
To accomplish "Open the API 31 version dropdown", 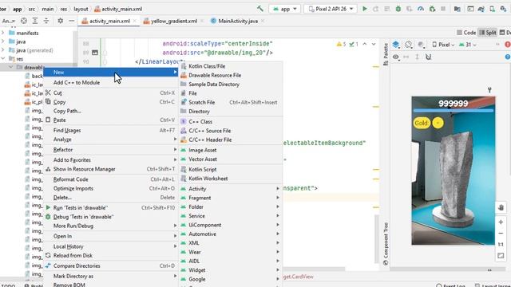I will click(x=468, y=45).
